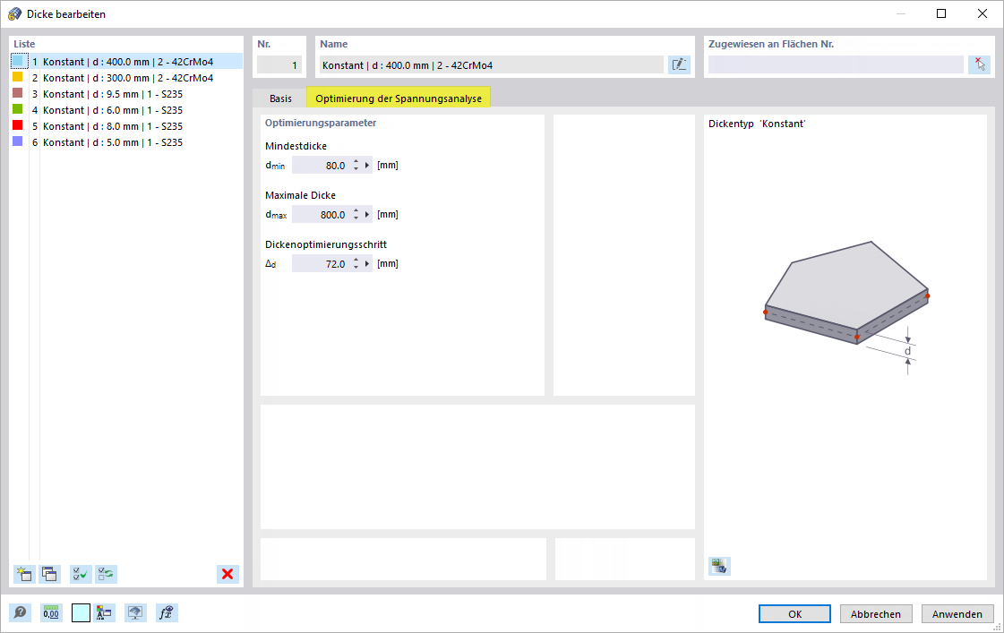
Task: Select list item 3 Konstant d 9.5 mm
Action: point(127,93)
